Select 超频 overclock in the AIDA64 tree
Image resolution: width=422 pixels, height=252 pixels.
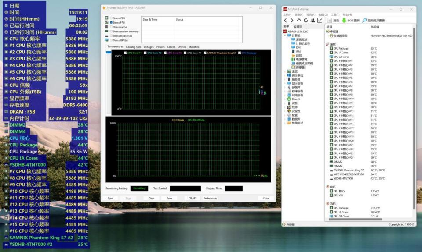click(x=299, y=56)
